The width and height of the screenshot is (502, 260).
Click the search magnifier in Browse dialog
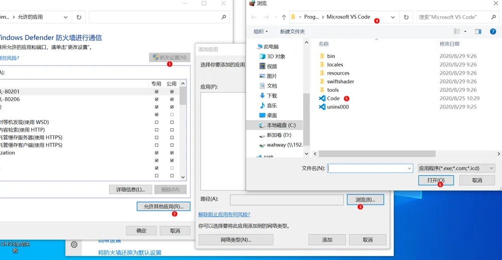click(493, 17)
